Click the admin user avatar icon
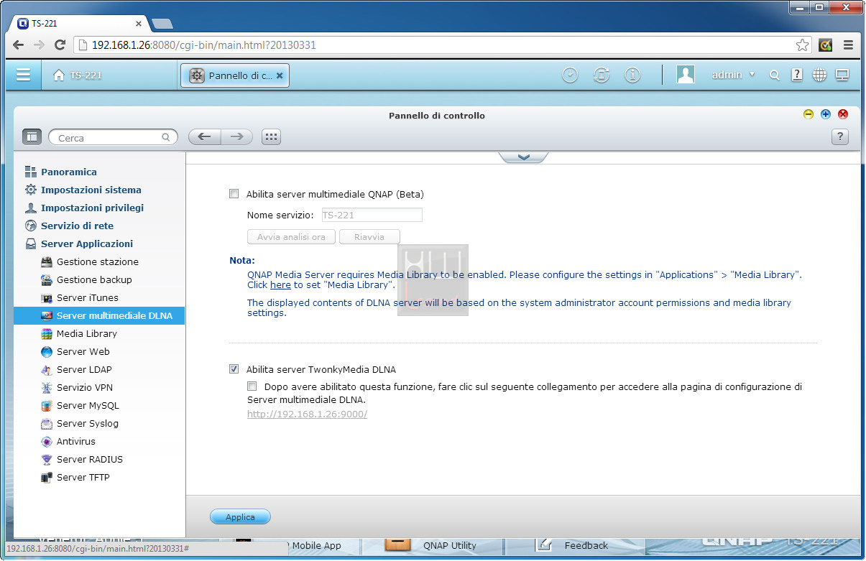The width and height of the screenshot is (866, 561). (x=686, y=75)
